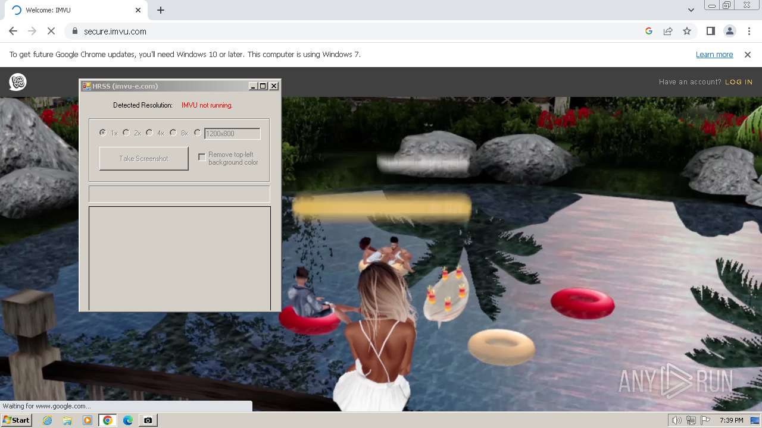Close the Welcome: IMVU tab
Image resolution: width=762 pixels, height=428 pixels.
pyautogui.click(x=138, y=10)
